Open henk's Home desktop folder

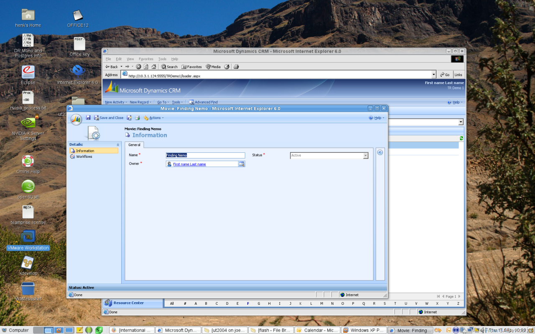pos(28,18)
